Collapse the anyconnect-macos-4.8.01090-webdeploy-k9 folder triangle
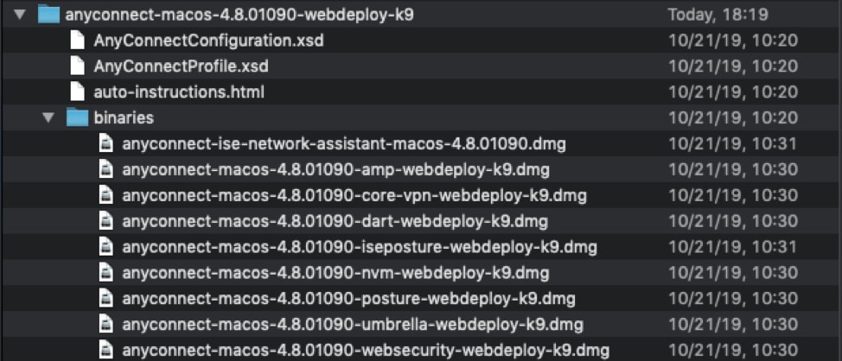The image size is (842, 361). 20,15
